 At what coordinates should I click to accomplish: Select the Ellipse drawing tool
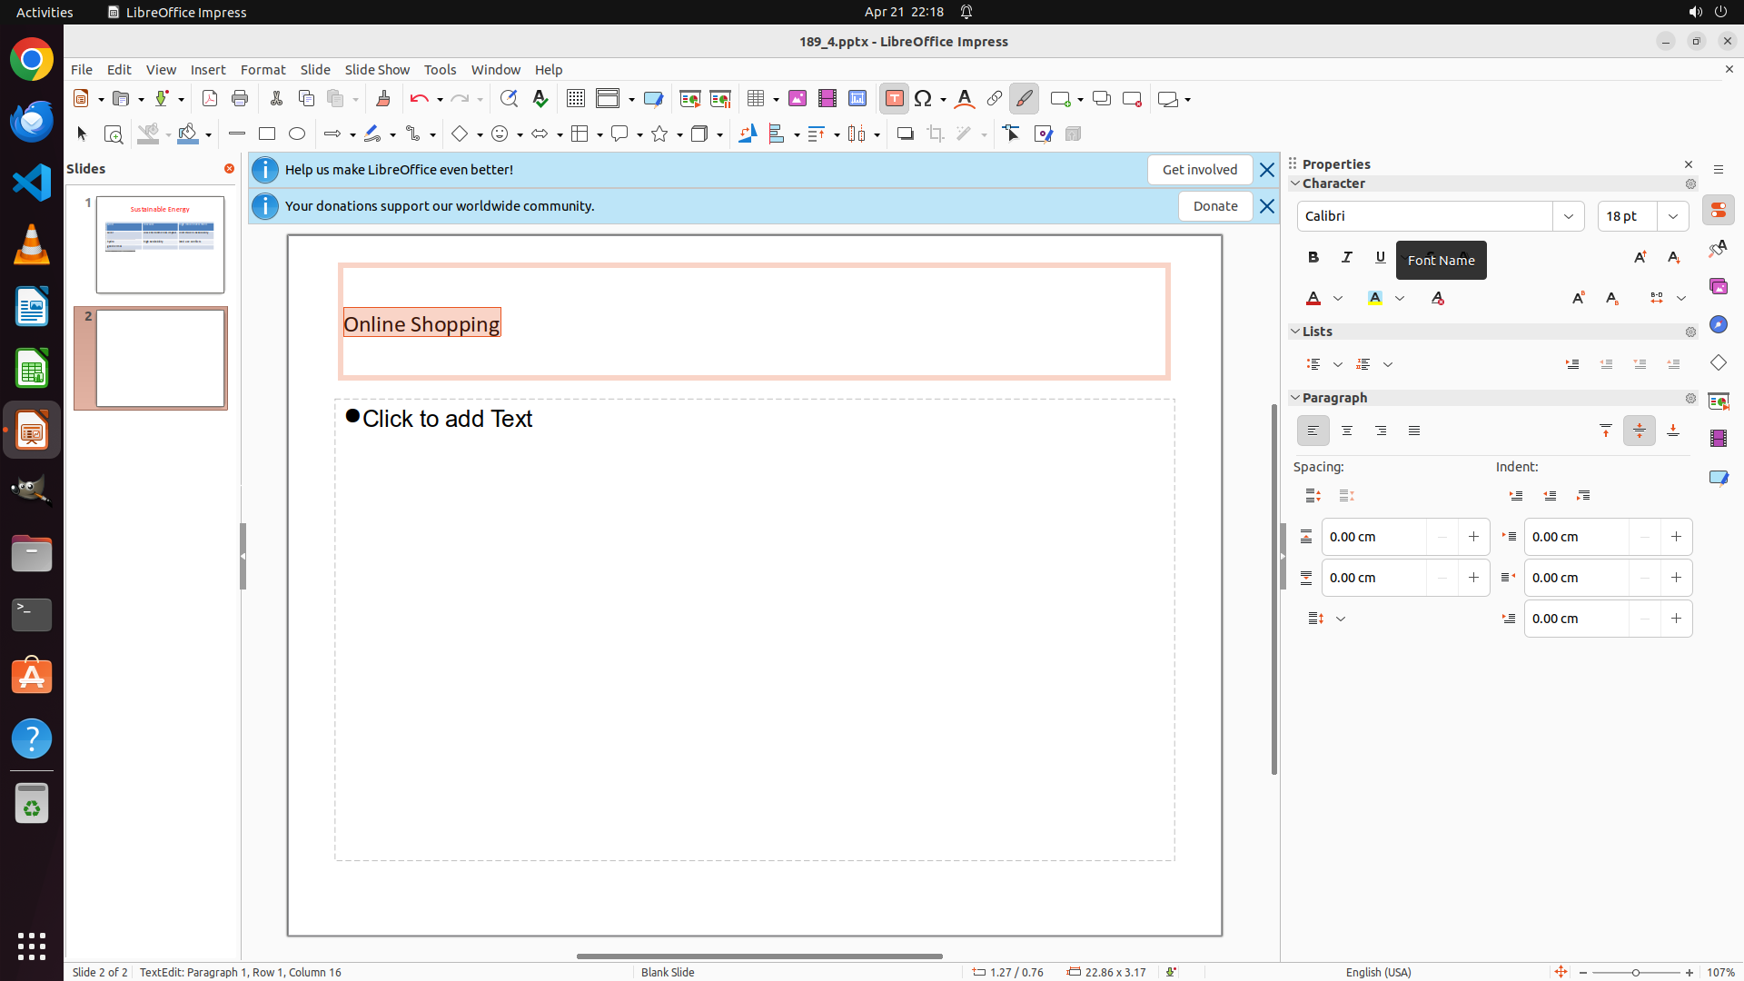[x=297, y=134]
